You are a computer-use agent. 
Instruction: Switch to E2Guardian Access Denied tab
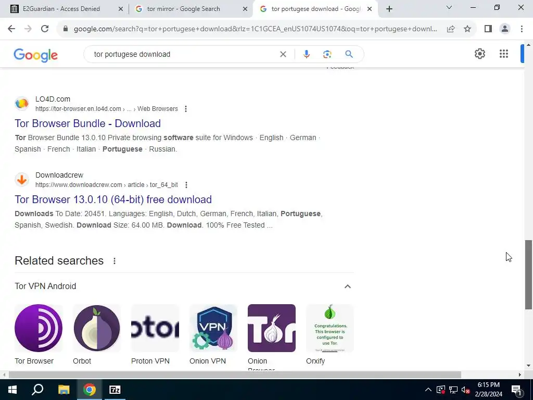pos(61,9)
